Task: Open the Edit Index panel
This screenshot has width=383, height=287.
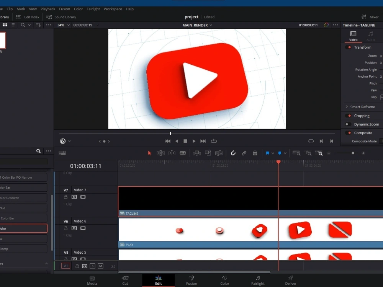Action: coord(28,17)
